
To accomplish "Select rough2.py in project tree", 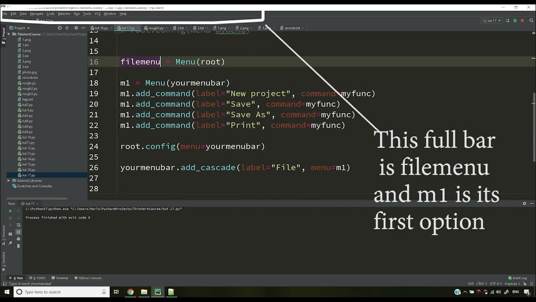I will click(30, 89).
